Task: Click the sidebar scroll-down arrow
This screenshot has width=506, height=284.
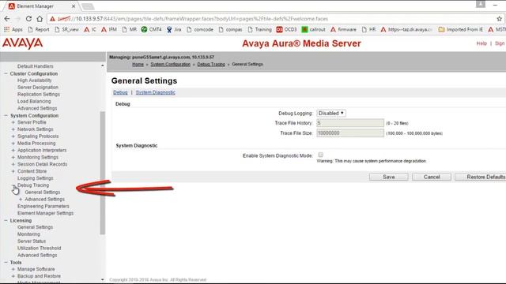Action: (102, 279)
